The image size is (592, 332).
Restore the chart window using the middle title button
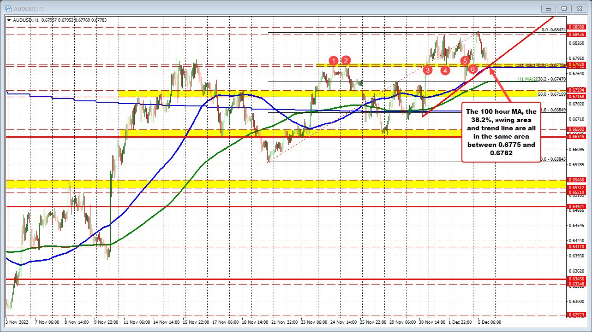[563, 8]
